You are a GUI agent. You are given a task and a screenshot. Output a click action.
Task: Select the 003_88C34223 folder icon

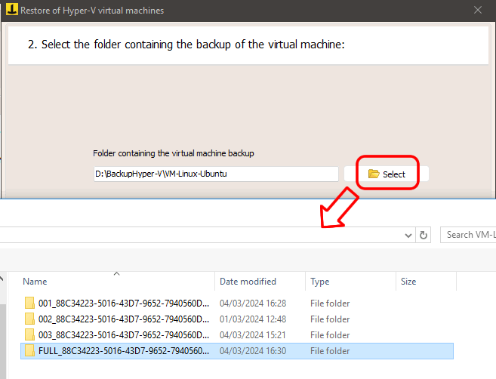point(29,334)
